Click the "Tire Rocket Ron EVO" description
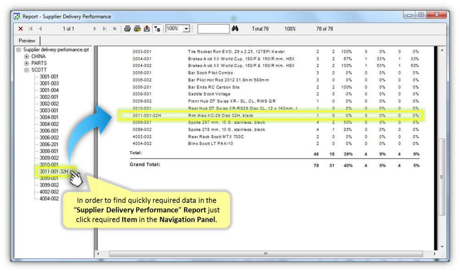 click(x=236, y=52)
